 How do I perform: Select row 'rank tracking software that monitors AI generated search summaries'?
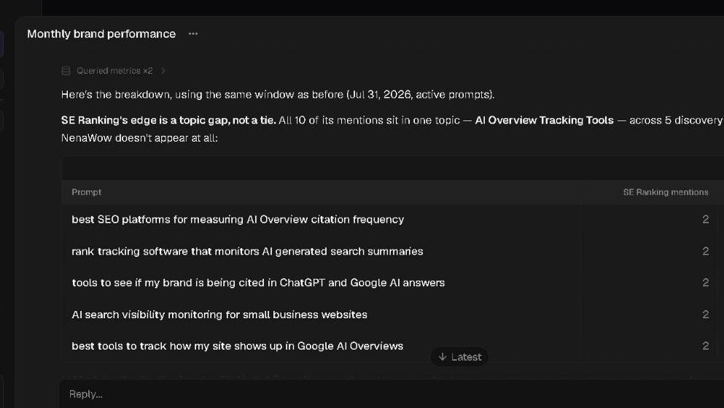click(392, 251)
